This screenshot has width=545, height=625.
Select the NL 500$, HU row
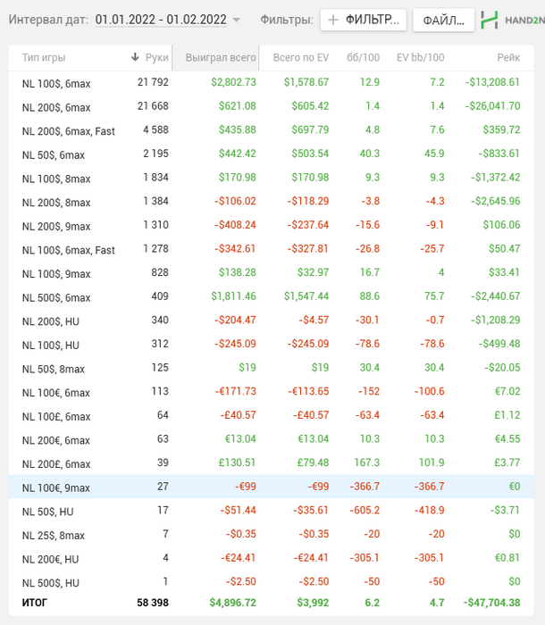point(271,582)
